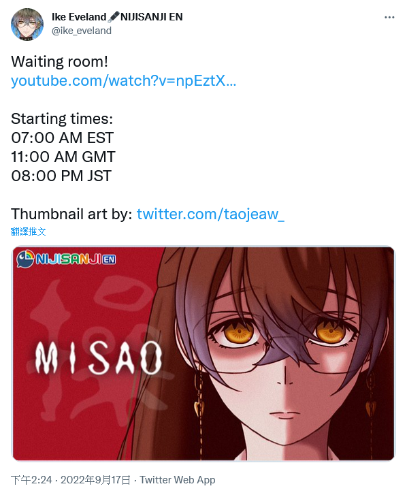Image resolution: width=407 pixels, height=497 pixels.
Task: Open the youtube.com waiting room link
Action: coord(124,80)
